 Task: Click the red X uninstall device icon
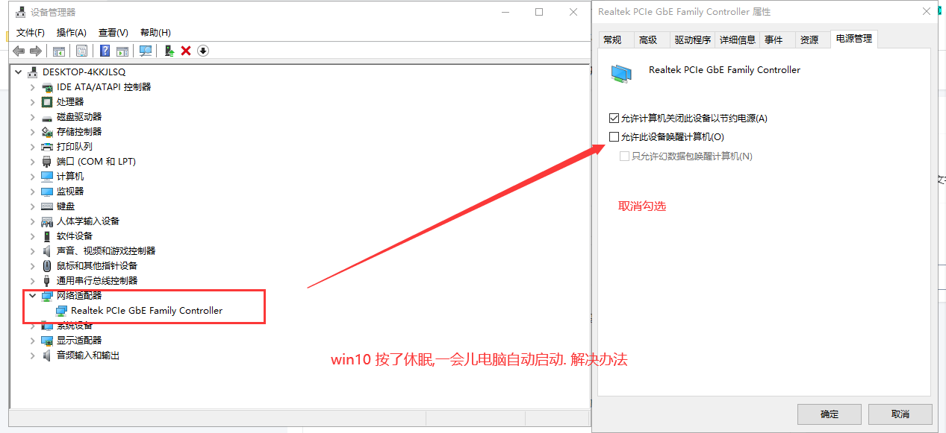pos(185,50)
